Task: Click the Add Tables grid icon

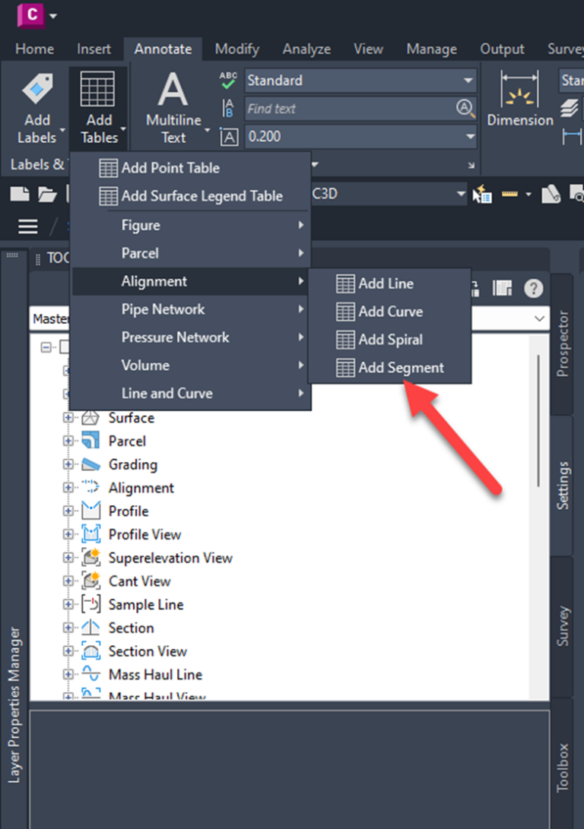Action: click(97, 89)
